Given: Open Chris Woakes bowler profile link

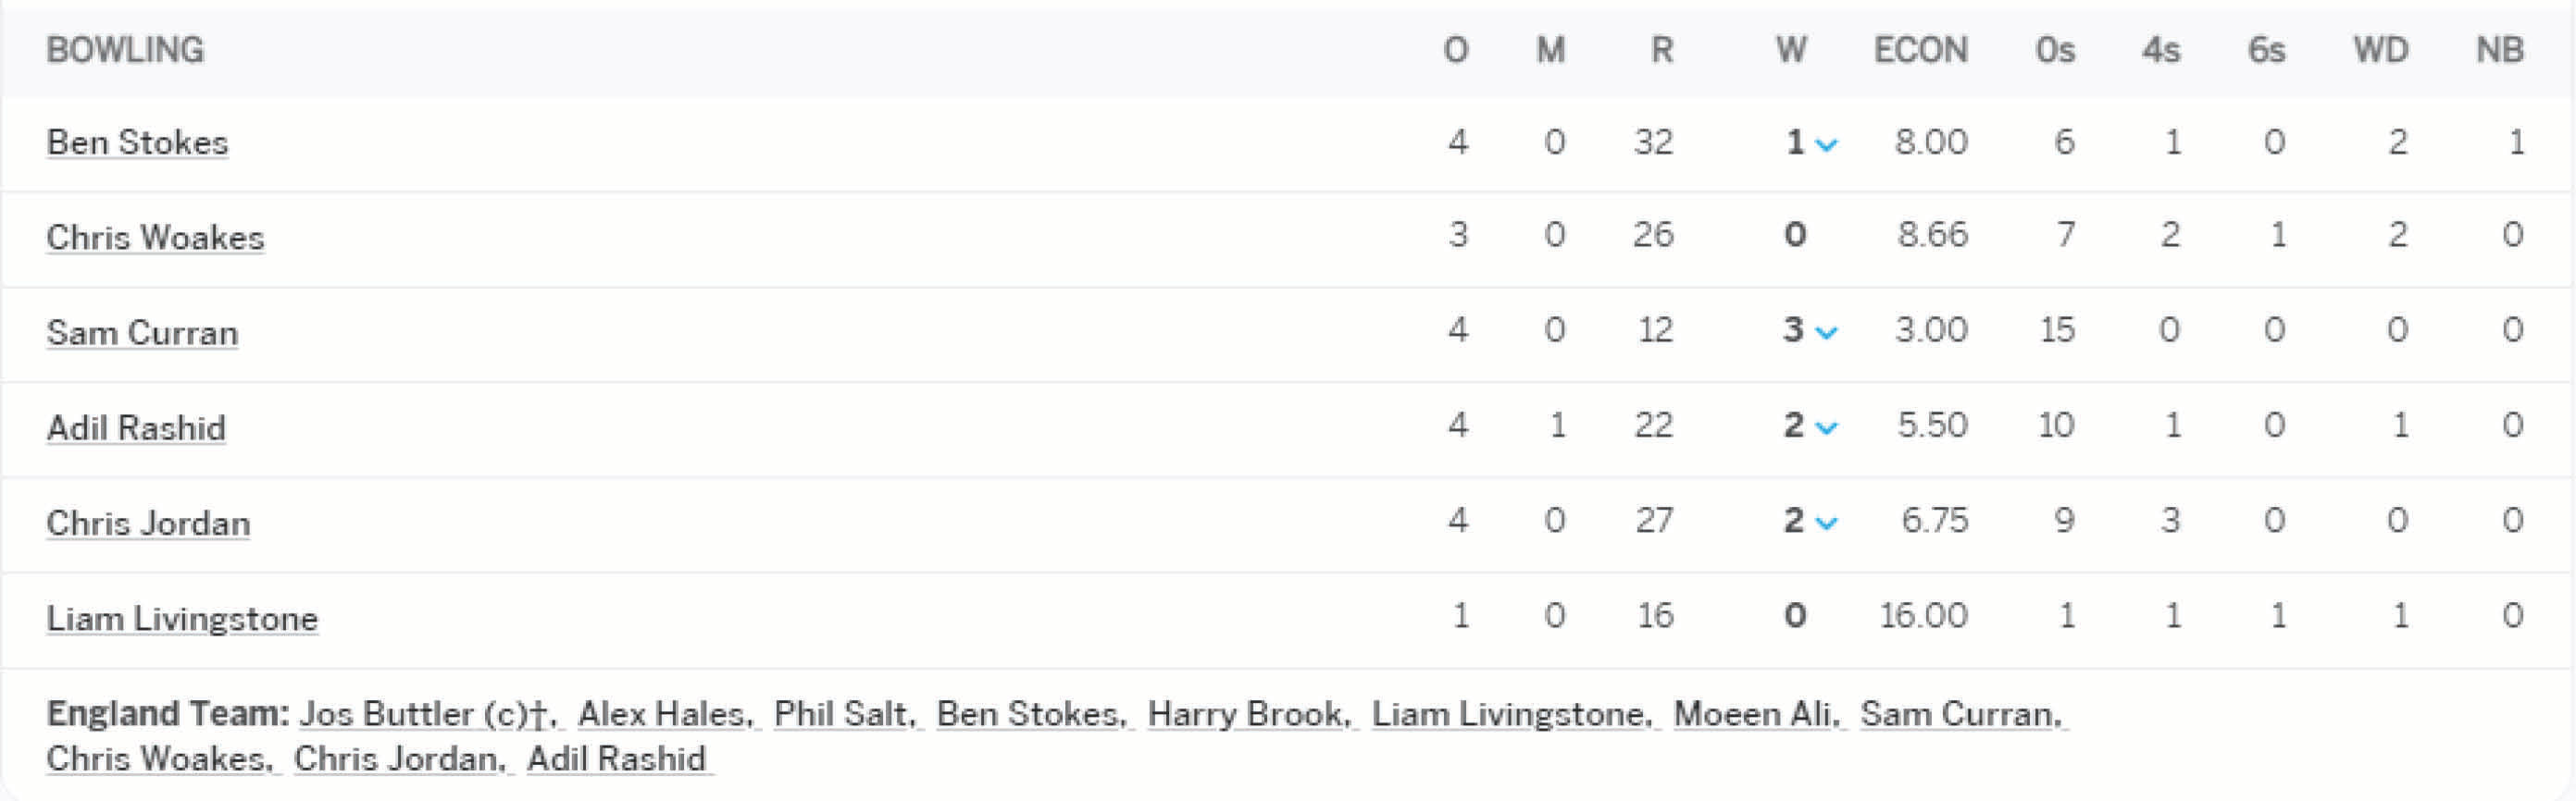Looking at the screenshot, I should [155, 238].
